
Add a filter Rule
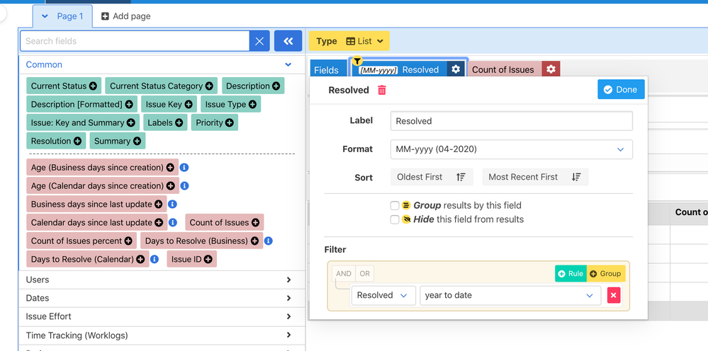[571, 273]
